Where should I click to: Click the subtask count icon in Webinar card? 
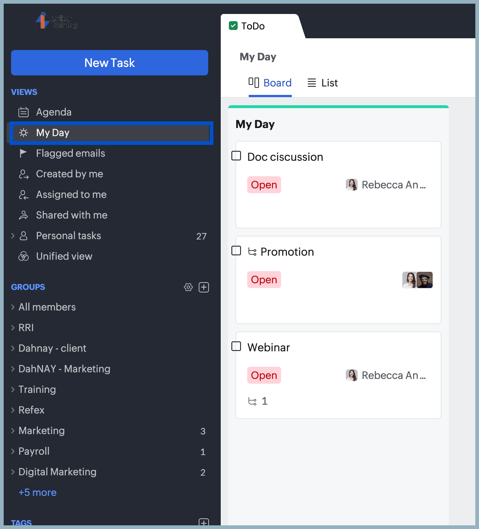pos(252,401)
